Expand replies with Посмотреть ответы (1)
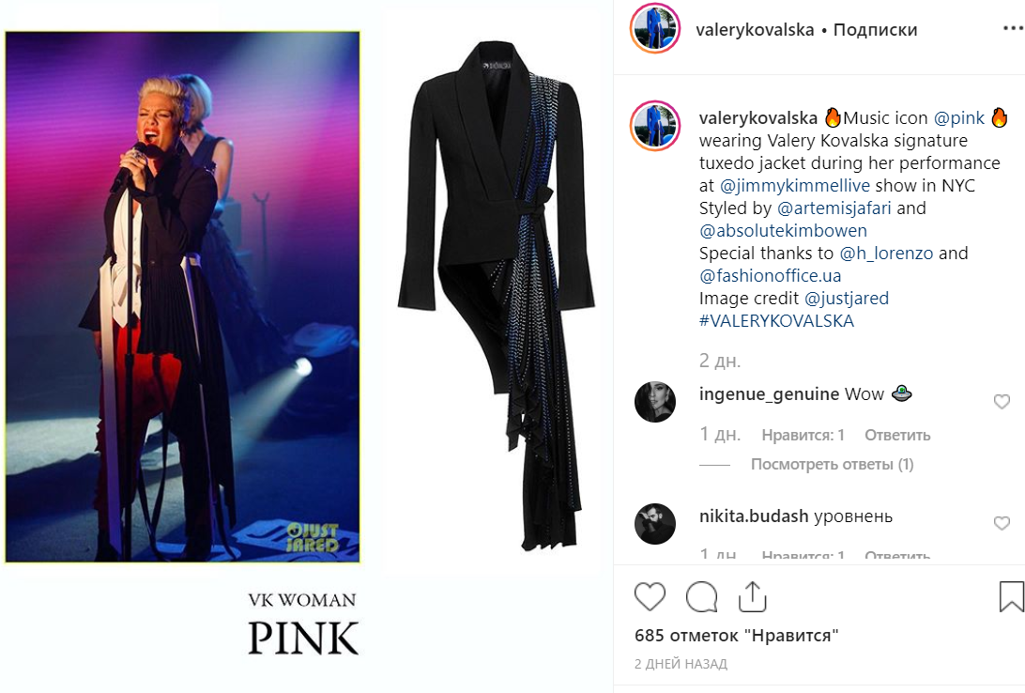This screenshot has width=1025, height=693. [x=833, y=464]
